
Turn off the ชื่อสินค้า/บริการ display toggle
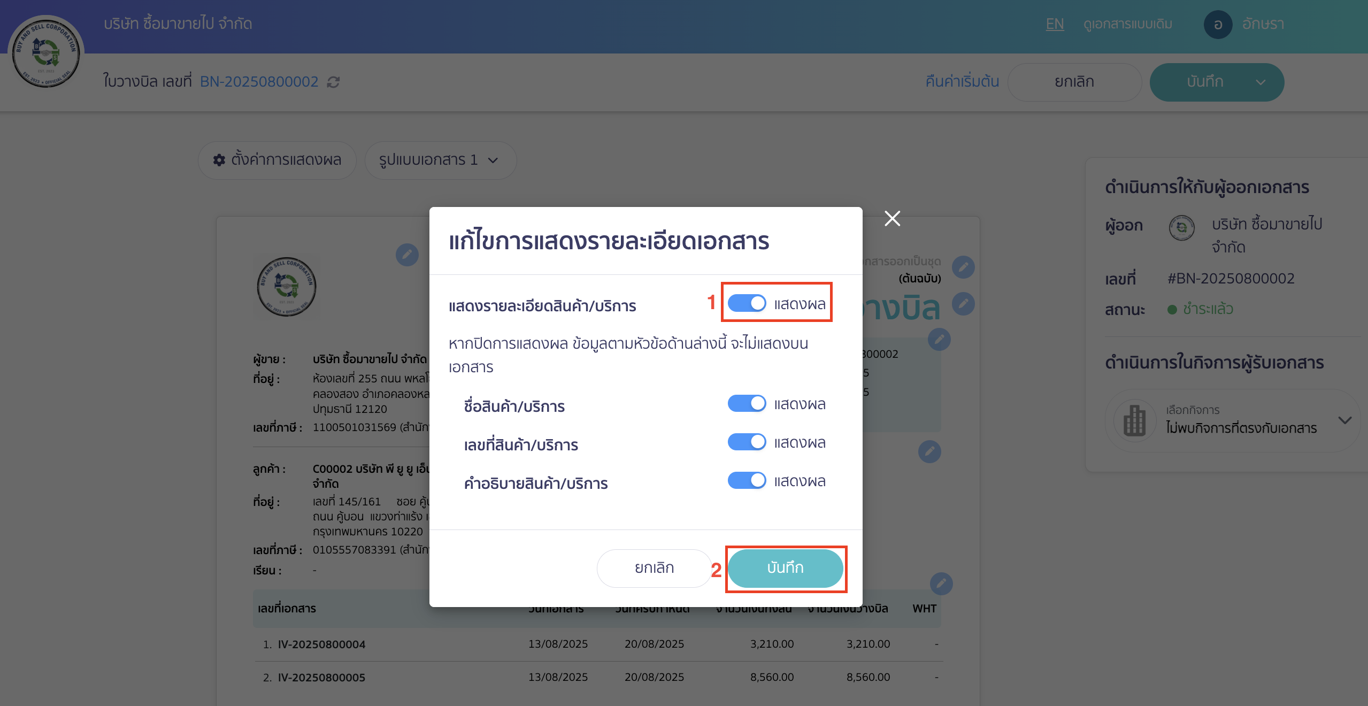tap(747, 403)
